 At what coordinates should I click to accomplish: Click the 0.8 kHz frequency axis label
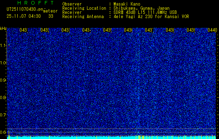[x=3, y=97]
